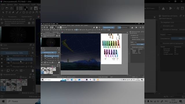Select the Freehand Brush tool

click(x=50, y=30)
